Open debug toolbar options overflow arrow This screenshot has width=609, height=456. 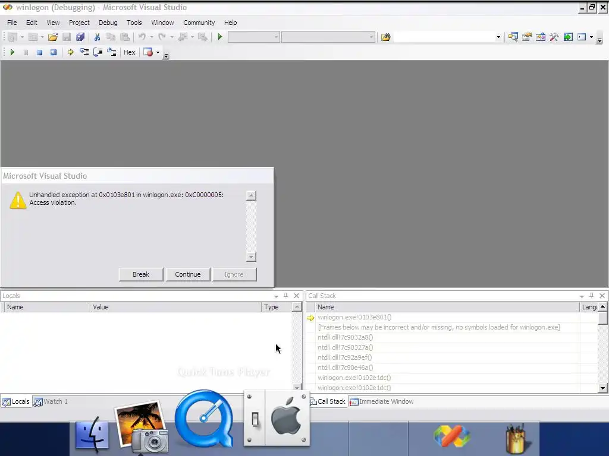[x=167, y=56]
